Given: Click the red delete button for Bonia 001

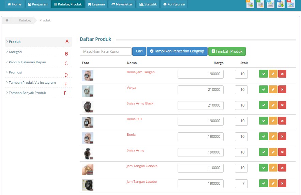Looking at the screenshot, I should [x=282, y=121].
